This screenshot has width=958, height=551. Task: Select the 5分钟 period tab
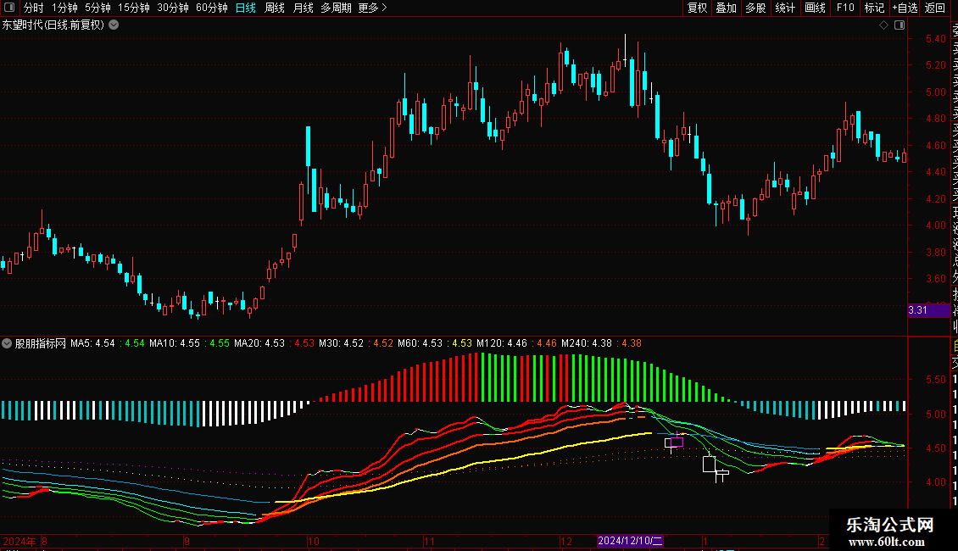point(97,8)
